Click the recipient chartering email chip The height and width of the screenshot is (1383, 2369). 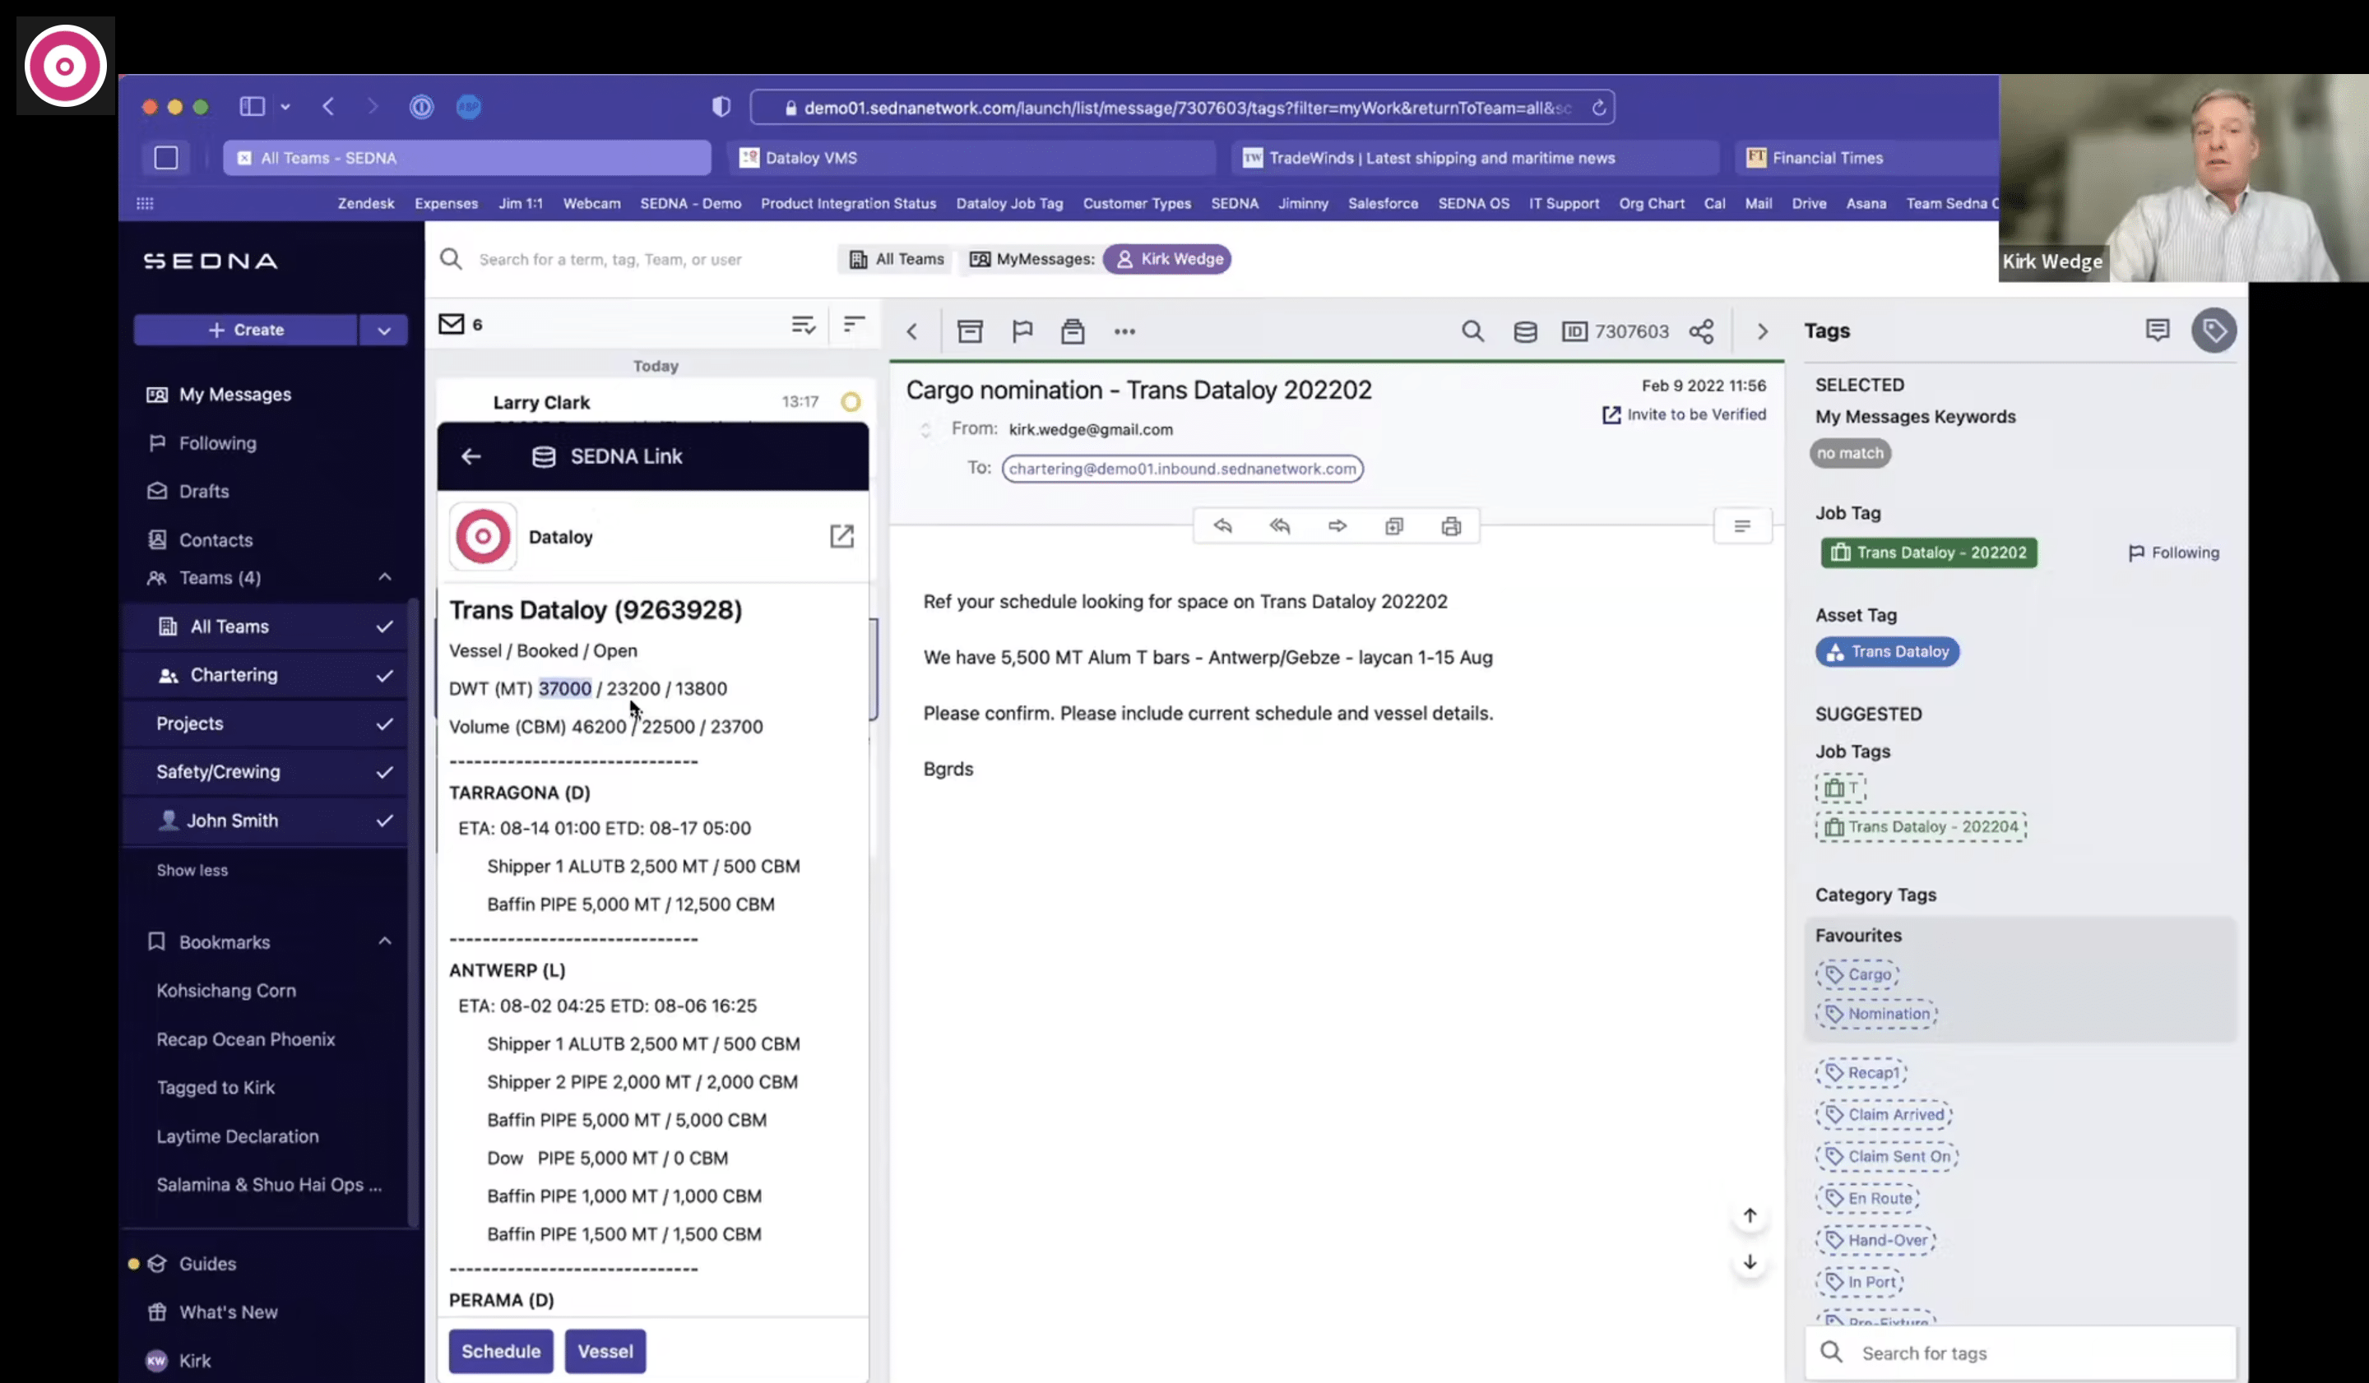coord(1182,469)
